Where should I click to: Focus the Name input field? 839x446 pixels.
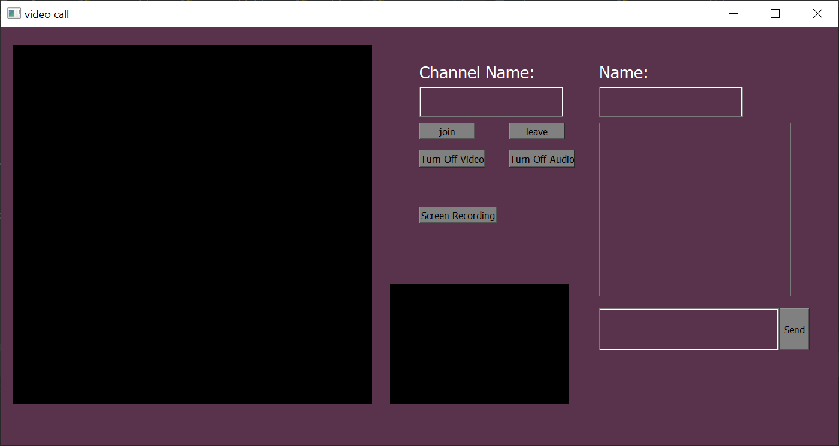pyautogui.click(x=670, y=101)
